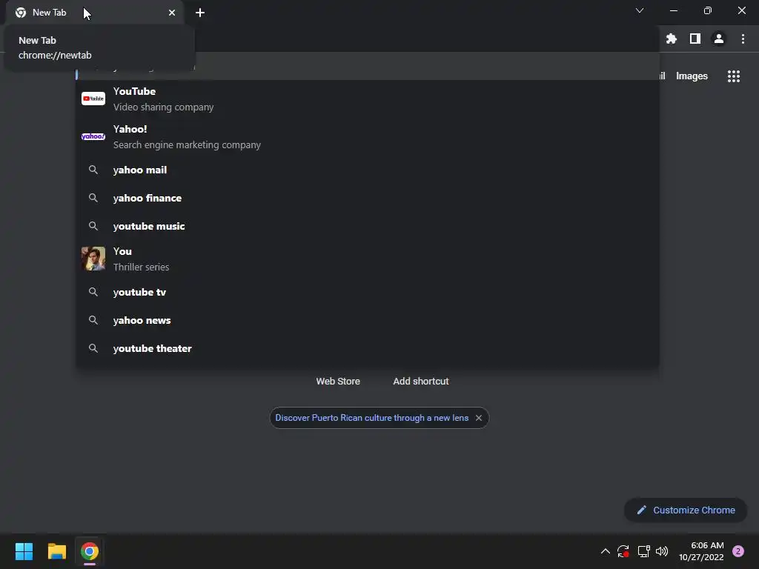Click search icon beside youtube tv
The height and width of the screenshot is (569, 759).
(x=93, y=292)
